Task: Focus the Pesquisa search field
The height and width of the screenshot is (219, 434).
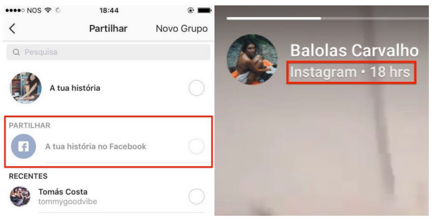Action: [x=108, y=52]
